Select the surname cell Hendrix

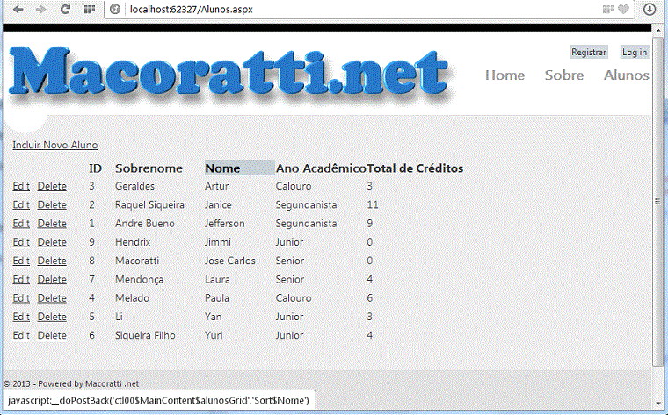tap(133, 242)
